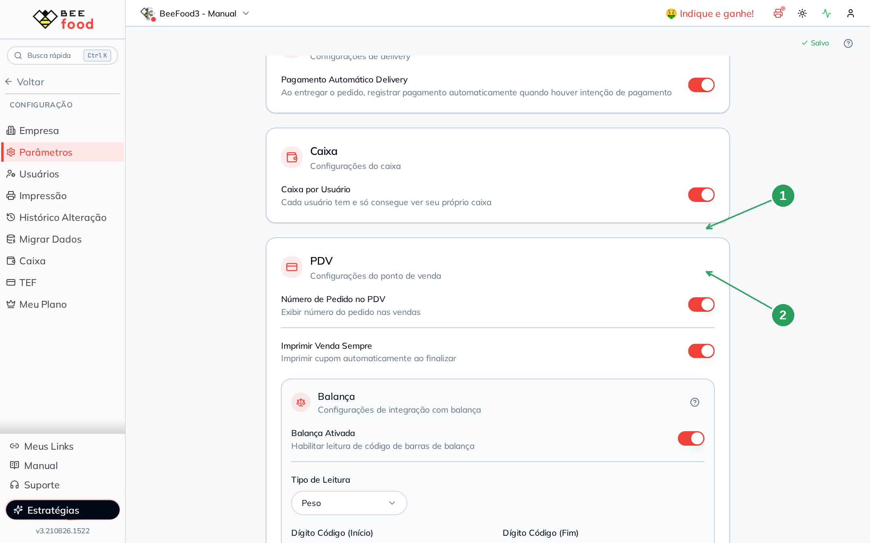The height and width of the screenshot is (543, 870).
Task: Open TEF configuration menu item
Action: tap(63, 282)
